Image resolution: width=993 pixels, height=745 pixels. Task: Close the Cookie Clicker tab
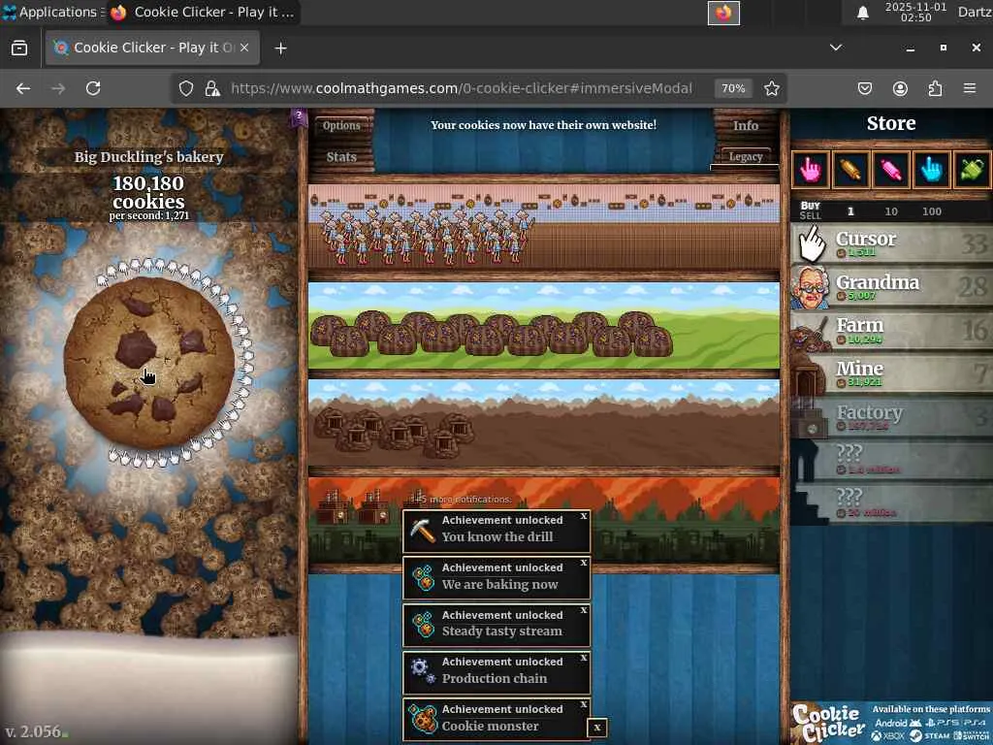244,48
